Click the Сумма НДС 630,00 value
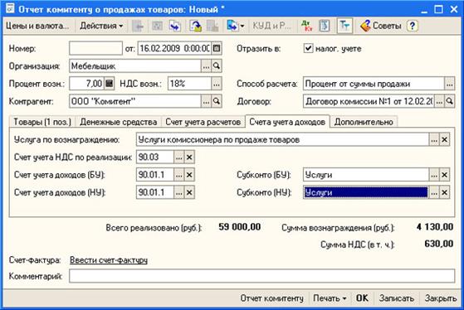Screen dimensions: 464x310 (439, 244)
